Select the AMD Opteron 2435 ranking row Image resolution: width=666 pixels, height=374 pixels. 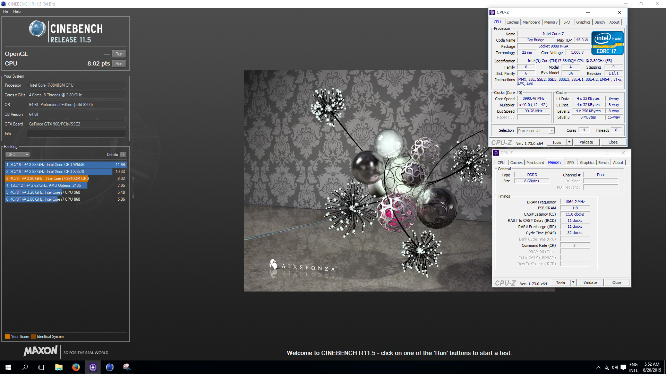66,185
